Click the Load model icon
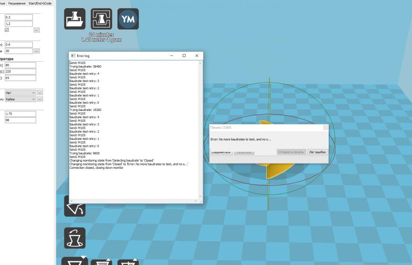The width and height of the screenshot is (412, 265). 75,18
